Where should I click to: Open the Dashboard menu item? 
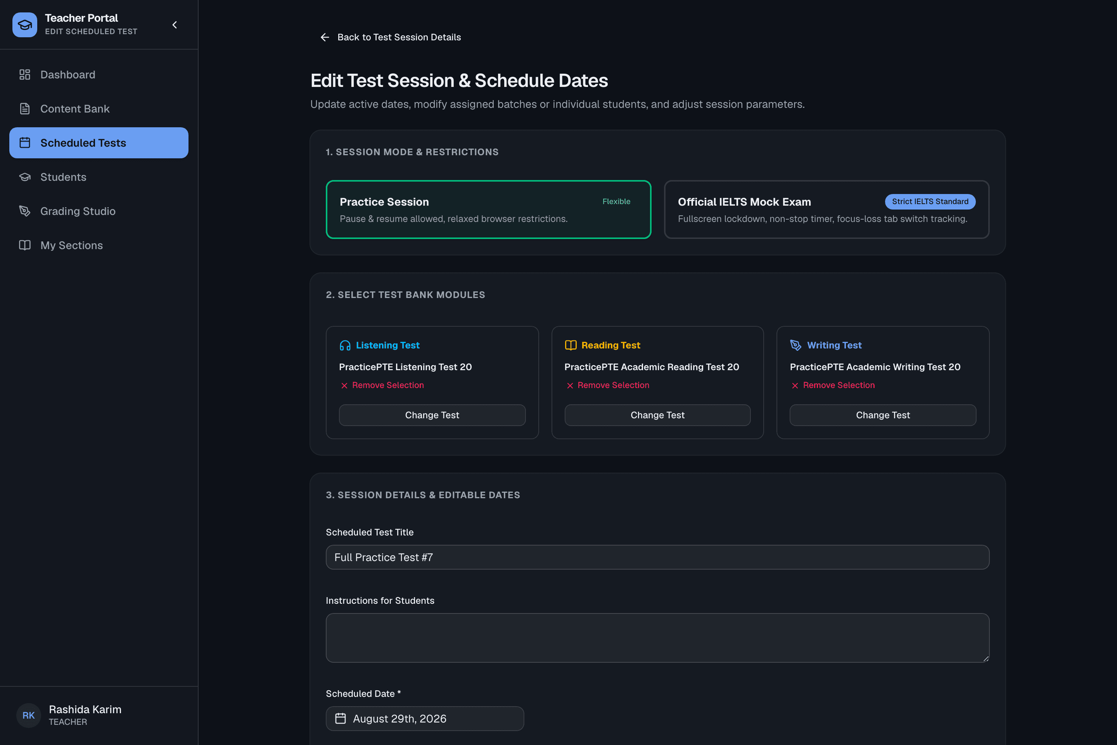point(99,74)
